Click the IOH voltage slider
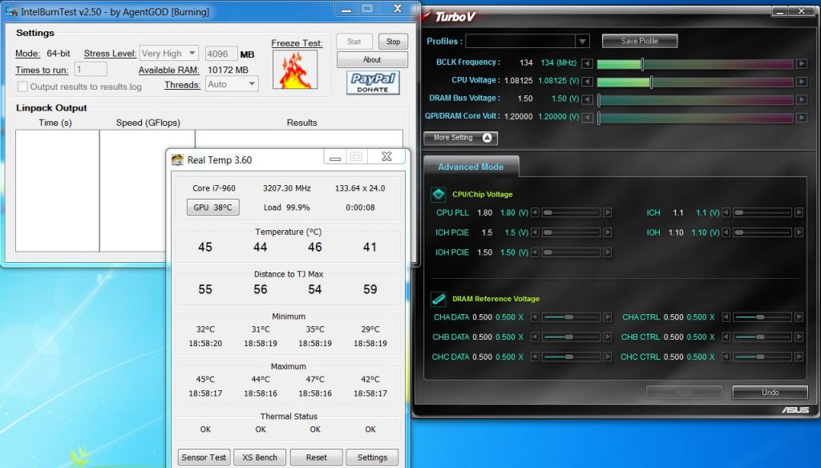Screen dimensions: 821x468 click(762, 232)
